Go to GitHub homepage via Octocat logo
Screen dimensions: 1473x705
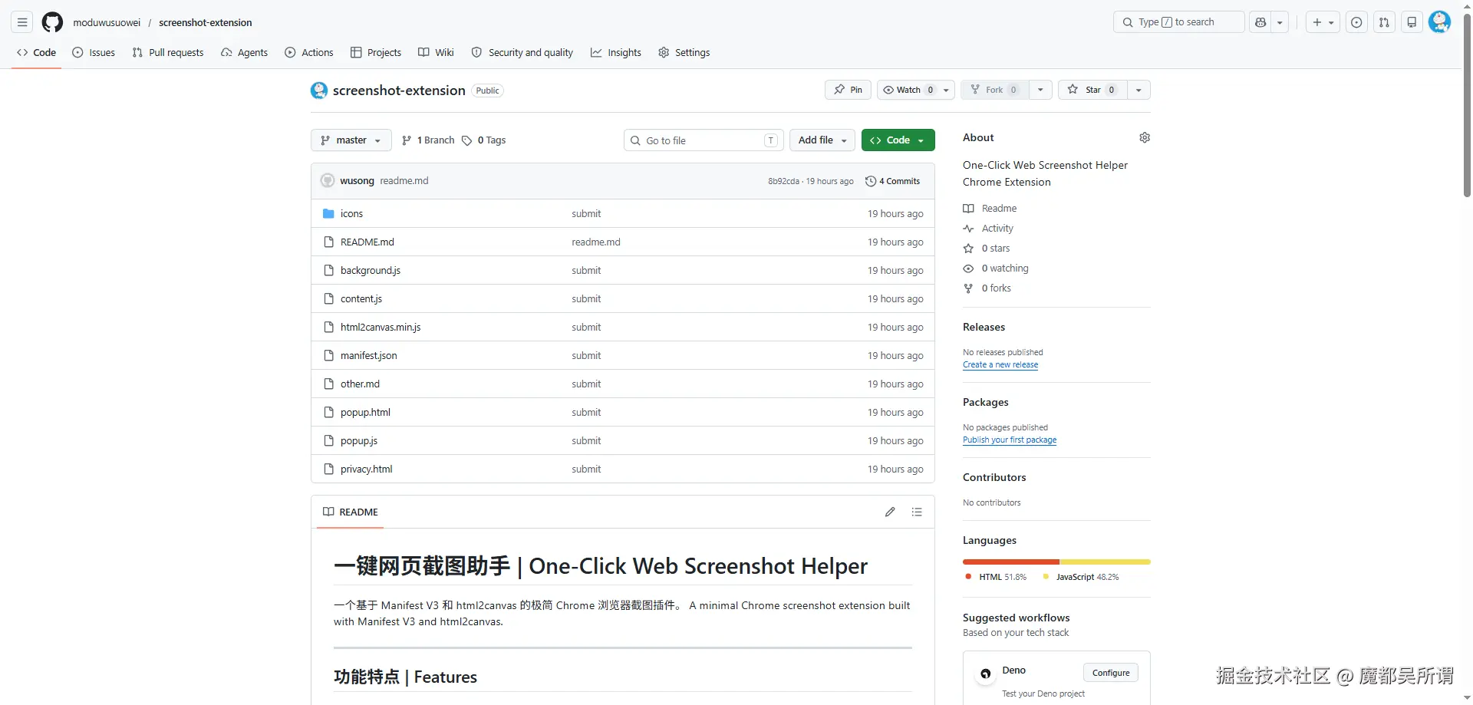coord(52,22)
